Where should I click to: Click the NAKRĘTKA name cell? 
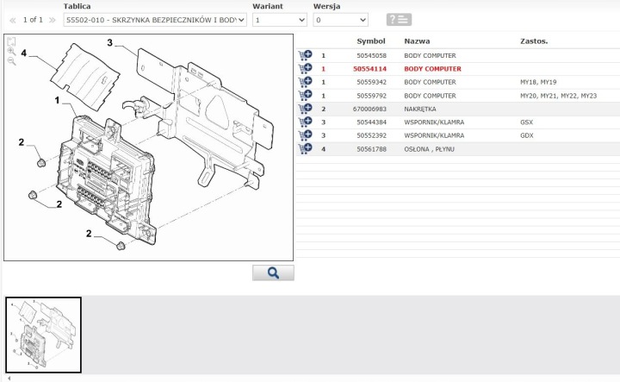[420, 109]
